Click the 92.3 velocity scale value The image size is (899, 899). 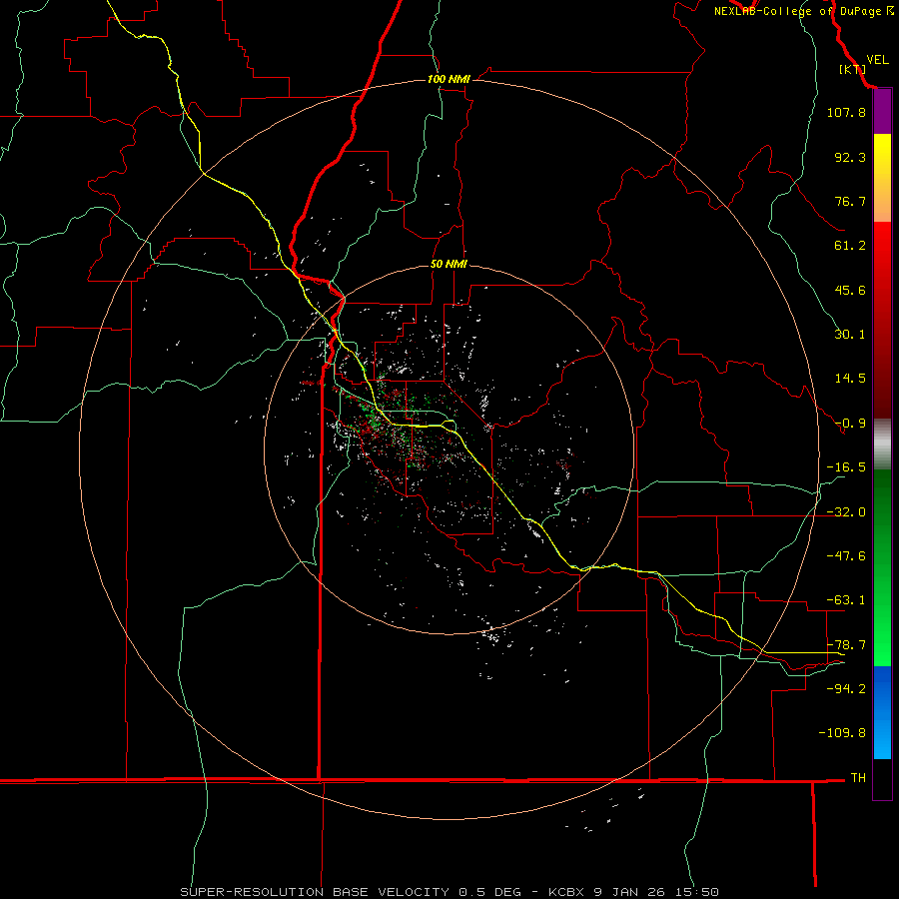(850, 157)
